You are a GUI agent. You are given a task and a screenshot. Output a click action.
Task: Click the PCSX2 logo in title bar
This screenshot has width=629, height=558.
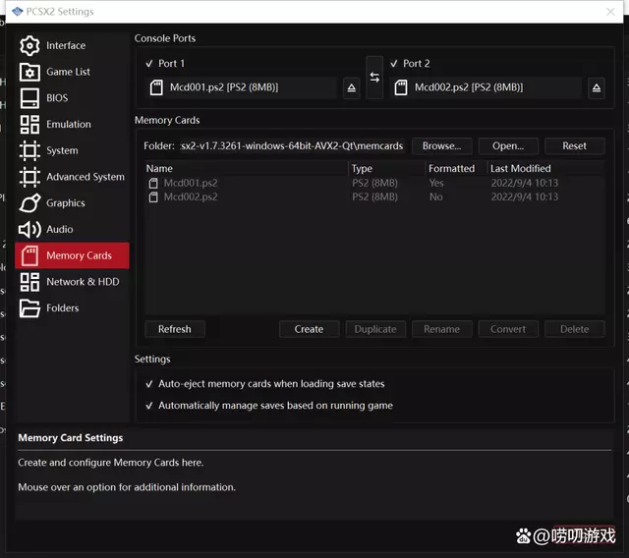point(18,12)
